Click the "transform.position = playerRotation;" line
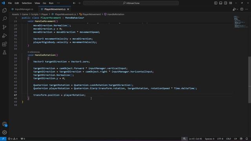Image resolution: width=251 pixels, height=141 pixels. 59,95
